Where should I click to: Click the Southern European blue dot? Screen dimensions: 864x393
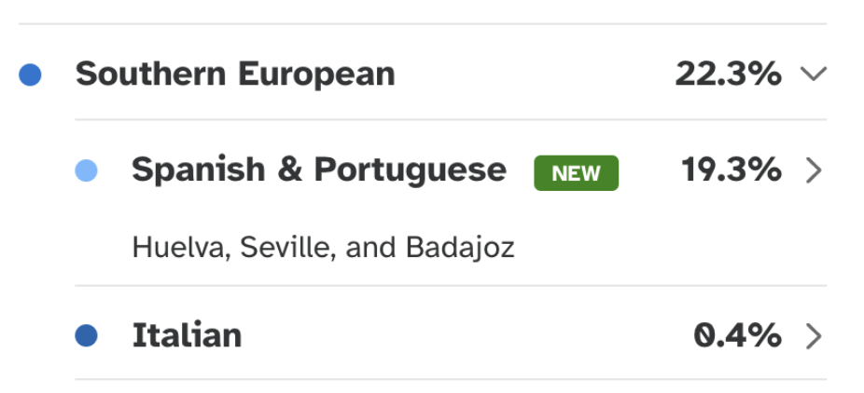coord(31,75)
